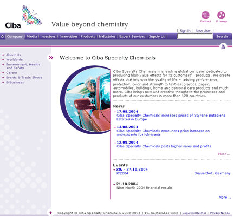Go to the home icon in navbar
233x217 pixels.
(2, 37)
